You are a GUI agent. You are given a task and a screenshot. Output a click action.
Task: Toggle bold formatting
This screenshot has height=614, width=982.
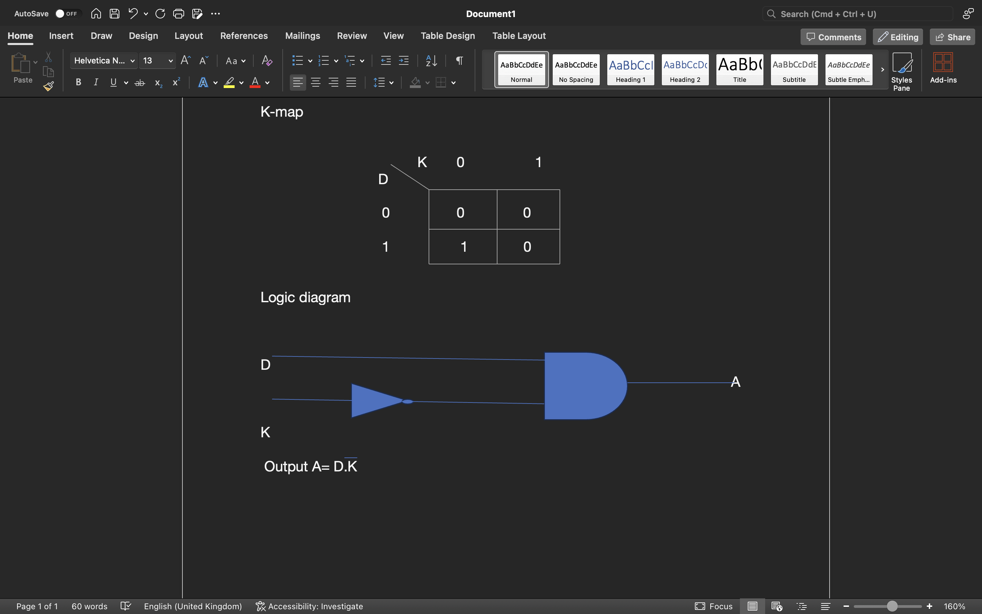(x=78, y=83)
